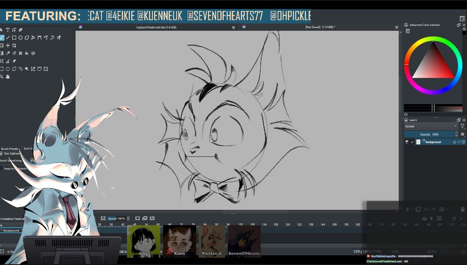Select the Calligraphy tool
Viewport: 467px width, 265px height.
pos(21,30)
